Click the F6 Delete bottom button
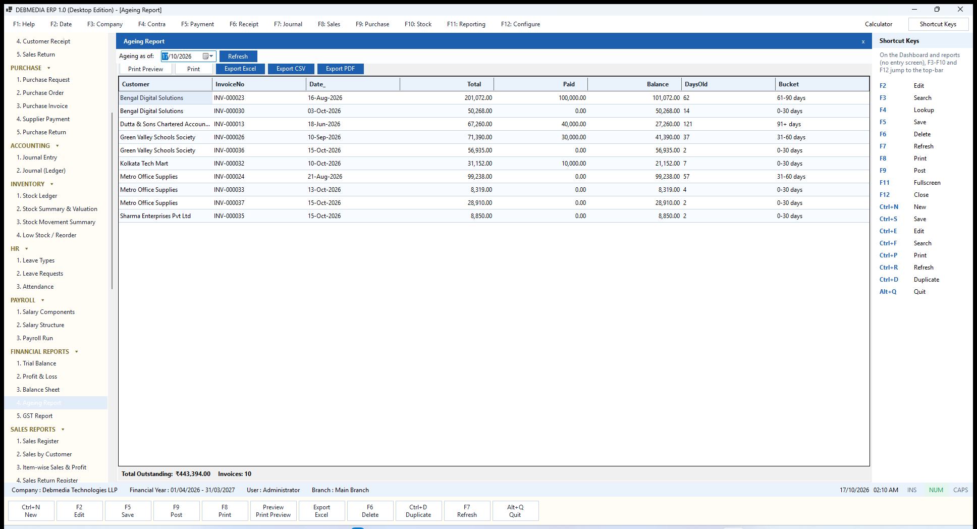 click(x=370, y=511)
